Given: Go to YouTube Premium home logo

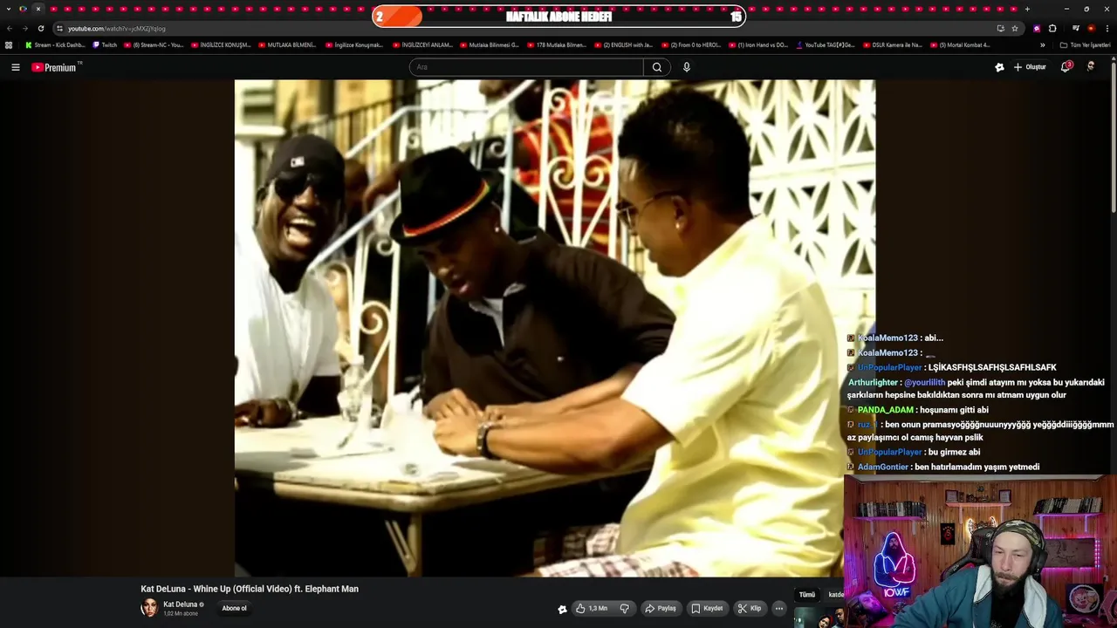Looking at the screenshot, I should coord(56,67).
